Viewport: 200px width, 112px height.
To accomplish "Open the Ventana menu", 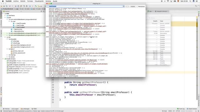I will (x=48, y=1).
